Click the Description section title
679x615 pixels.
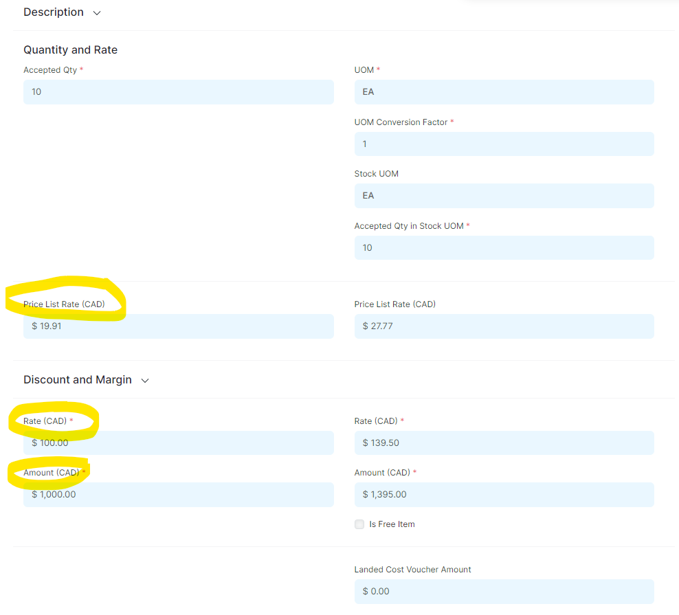click(53, 12)
